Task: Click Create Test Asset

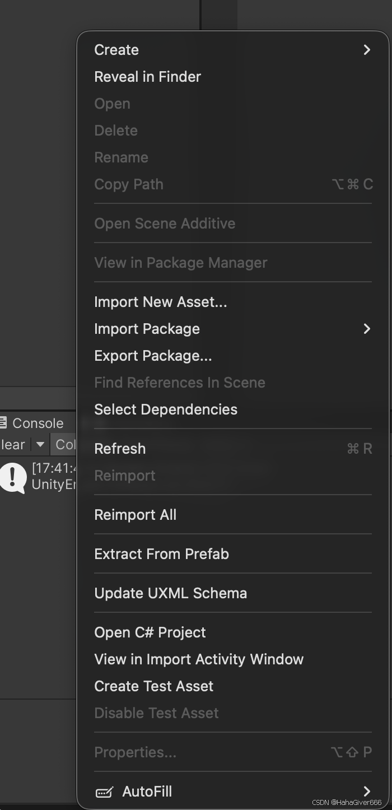Action: pyautogui.click(x=153, y=686)
